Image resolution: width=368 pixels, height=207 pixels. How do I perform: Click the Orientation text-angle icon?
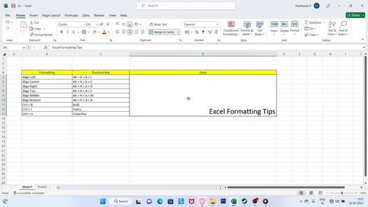(137, 24)
